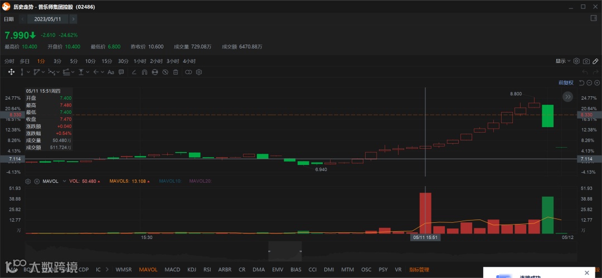Screen dimensions: 602x278
Task: Switch to 分时 timeframe
Action: click(9, 61)
